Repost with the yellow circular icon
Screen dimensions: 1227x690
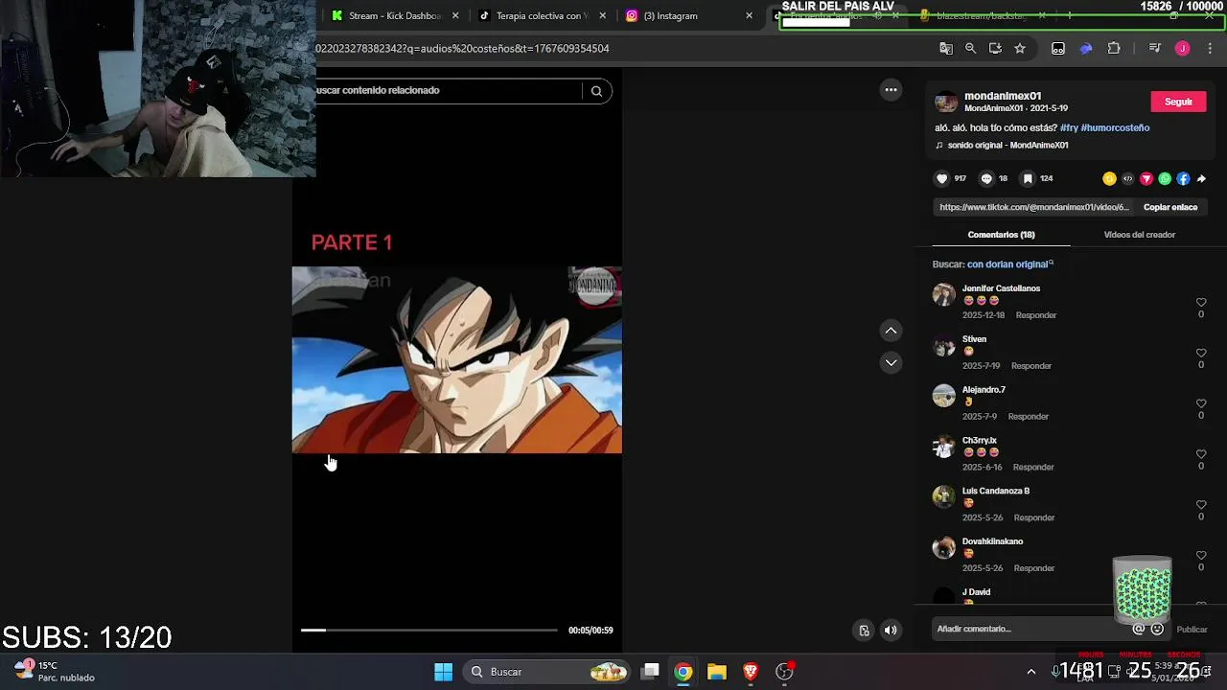(1109, 178)
